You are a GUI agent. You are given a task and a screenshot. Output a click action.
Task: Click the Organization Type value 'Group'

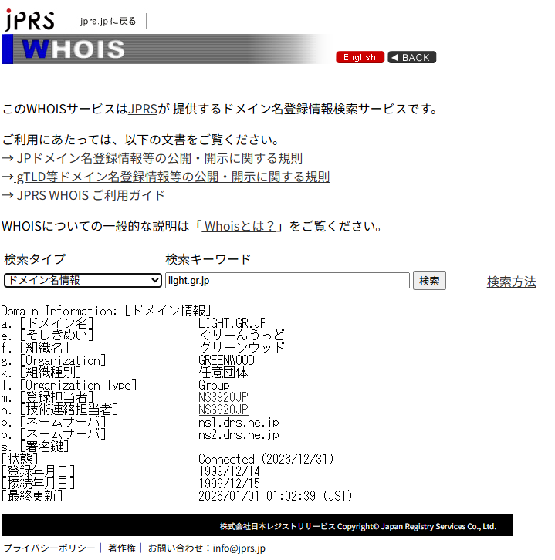(214, 385)
